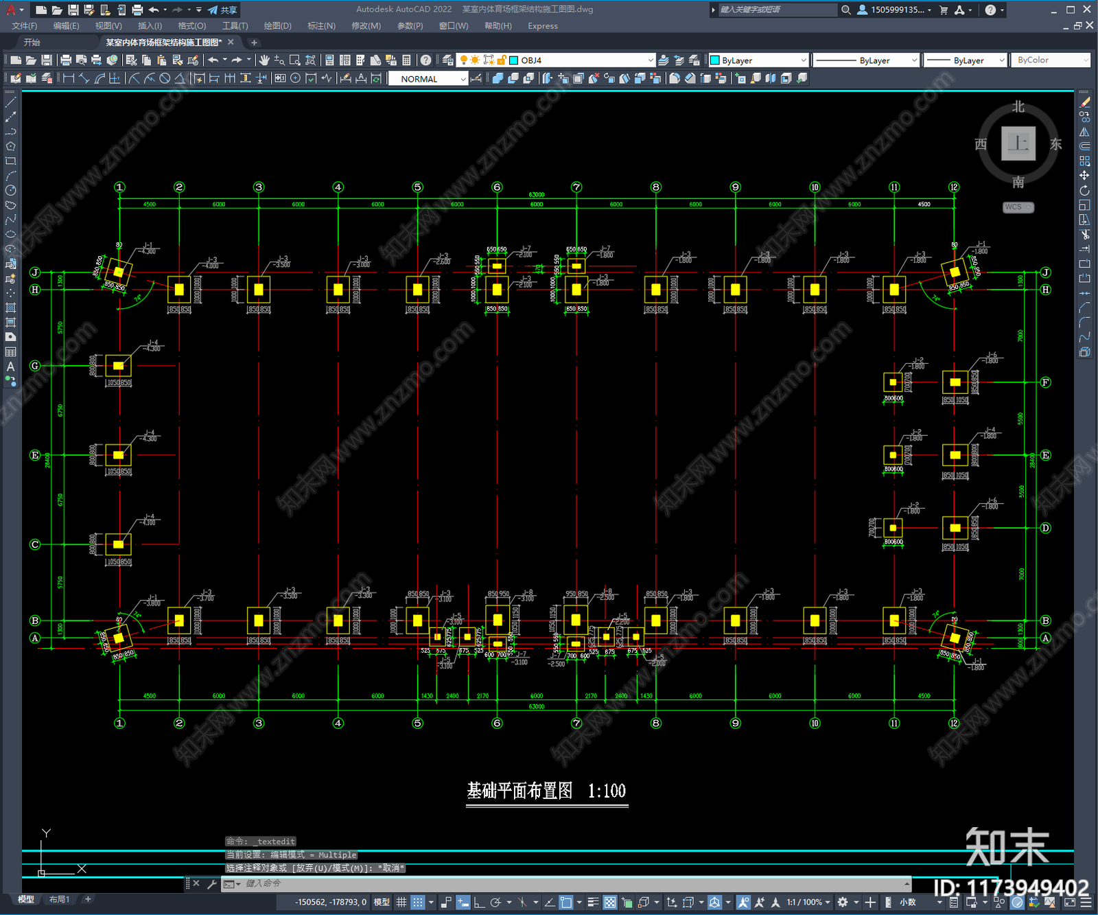1098x915 pixels.
Task: Select the Move tool in the right toolbar
Action: click(1084, 176)
